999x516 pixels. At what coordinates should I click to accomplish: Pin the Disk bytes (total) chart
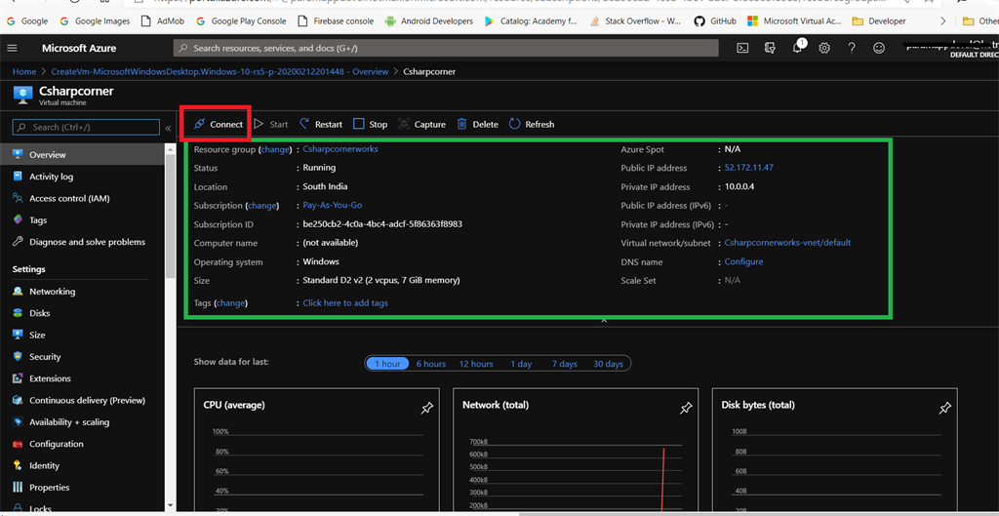click(x=945, y=409)
